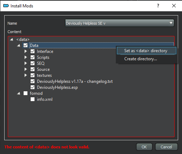Collapse the fomod folder node

[19, 93]
